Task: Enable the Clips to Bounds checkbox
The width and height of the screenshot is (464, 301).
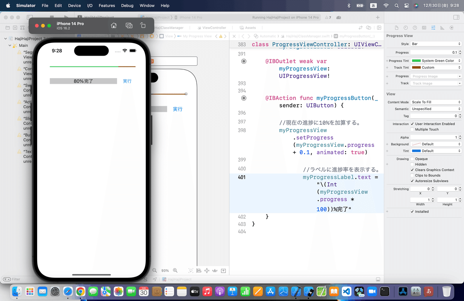Action: click(412, 175)
